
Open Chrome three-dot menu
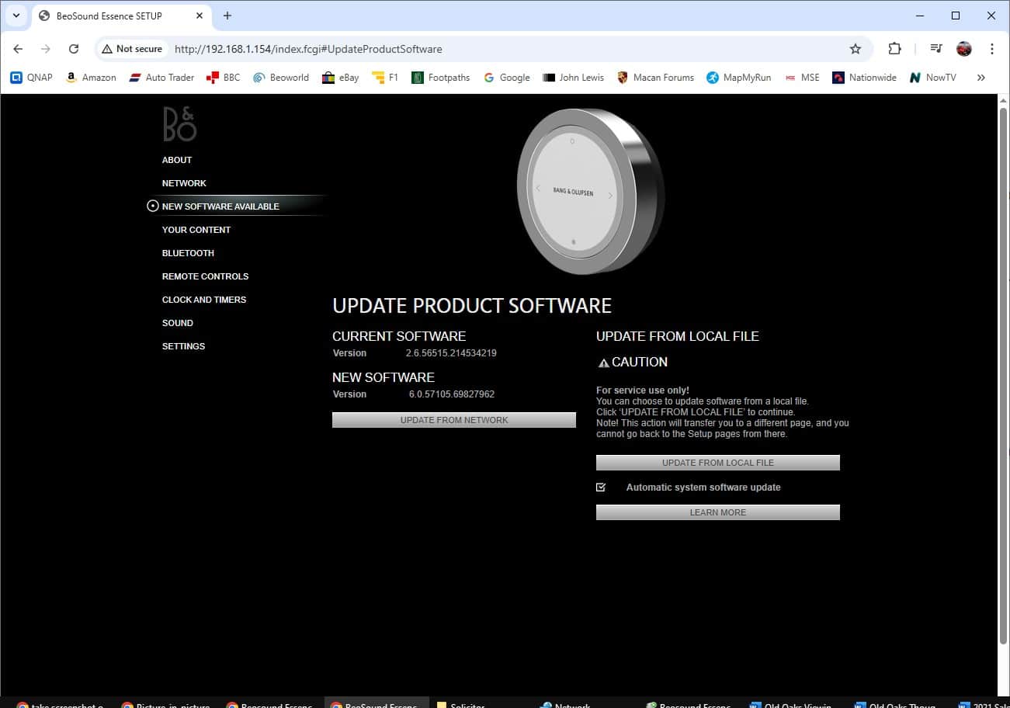(992, 49)
